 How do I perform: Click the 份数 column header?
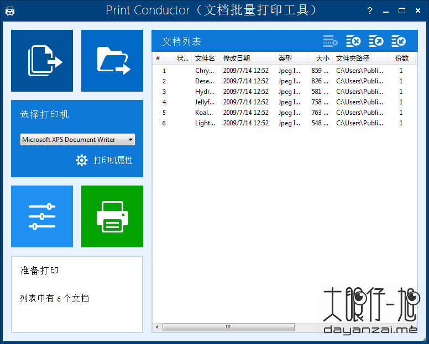pos(402,58)
